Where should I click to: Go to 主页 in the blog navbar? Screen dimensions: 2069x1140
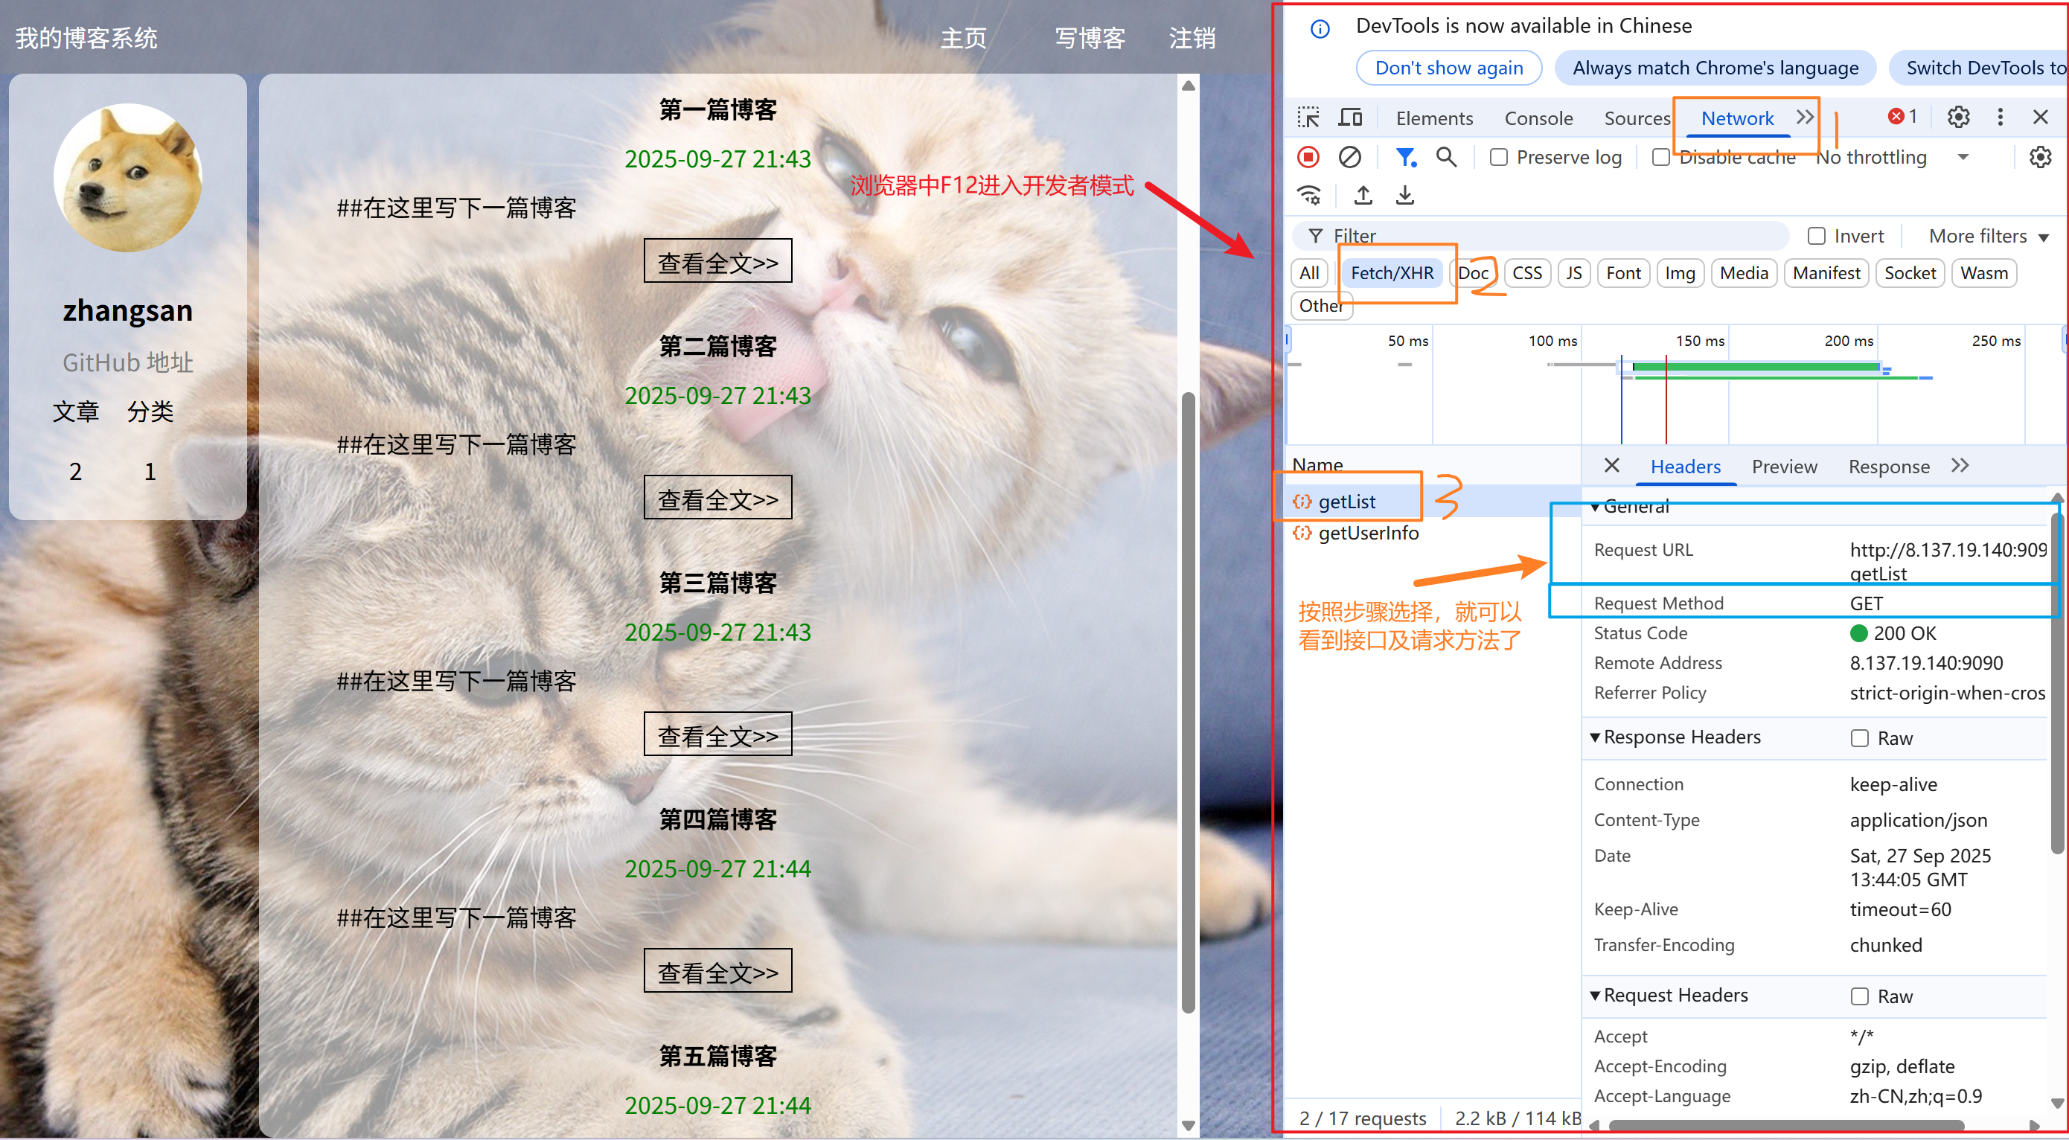tap(963, 38)
